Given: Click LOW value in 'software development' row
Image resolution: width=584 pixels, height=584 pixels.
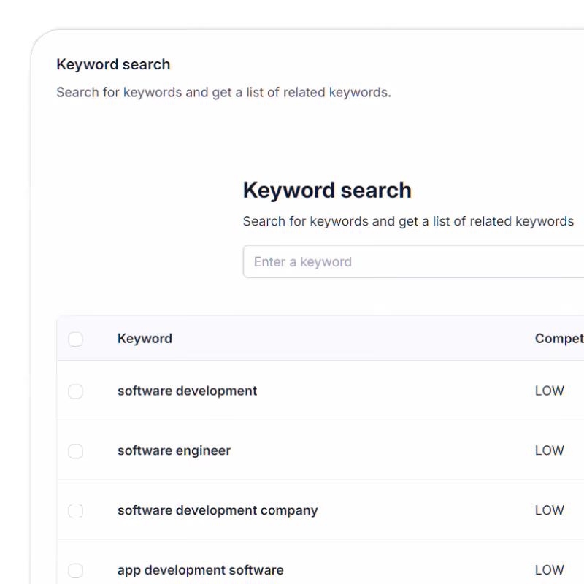Looking at the screenshot, I should tap(550, 391).
